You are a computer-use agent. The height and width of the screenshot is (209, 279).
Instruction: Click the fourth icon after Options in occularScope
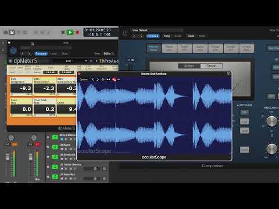108,80
